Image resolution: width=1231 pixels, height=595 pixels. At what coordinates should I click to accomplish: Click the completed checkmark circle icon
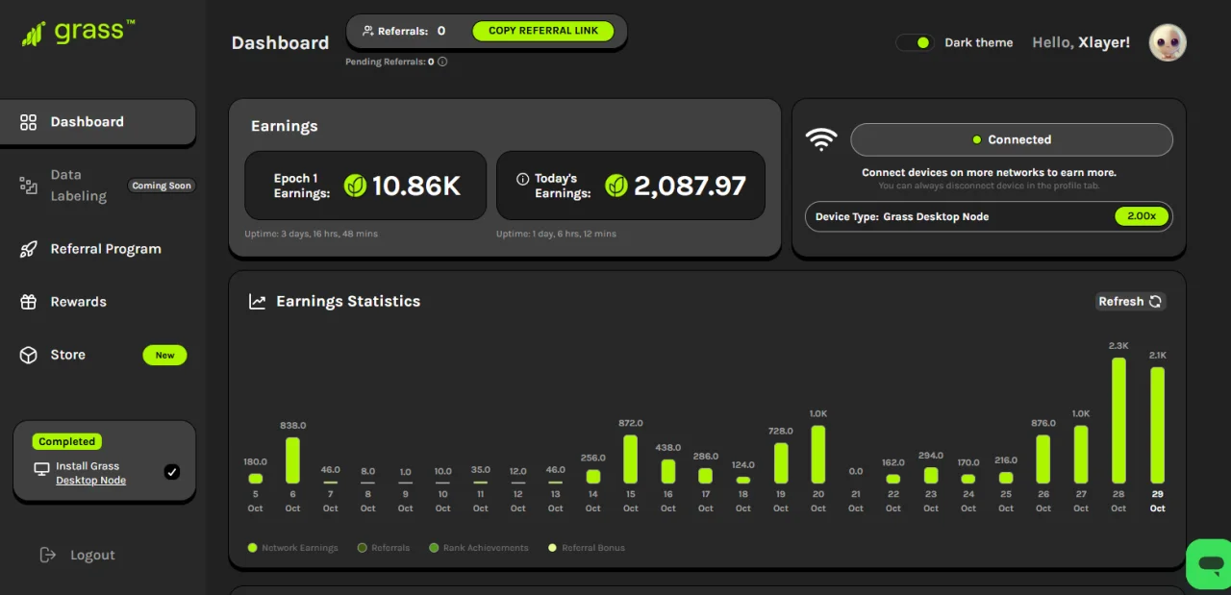click(x=172, y=471)
